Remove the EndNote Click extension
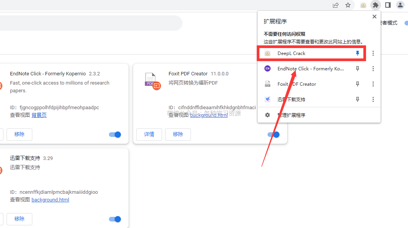Image resolution: width=408 pixels, height=228 pixels. click(19, 135)
